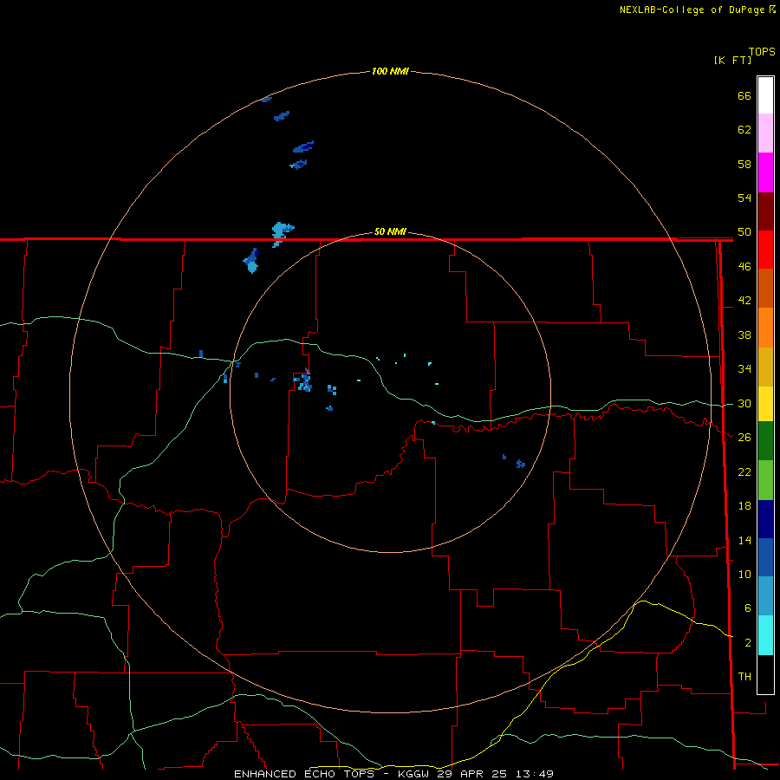Click the 26 value on the scale
780x780 pixels.
[744, 438]
